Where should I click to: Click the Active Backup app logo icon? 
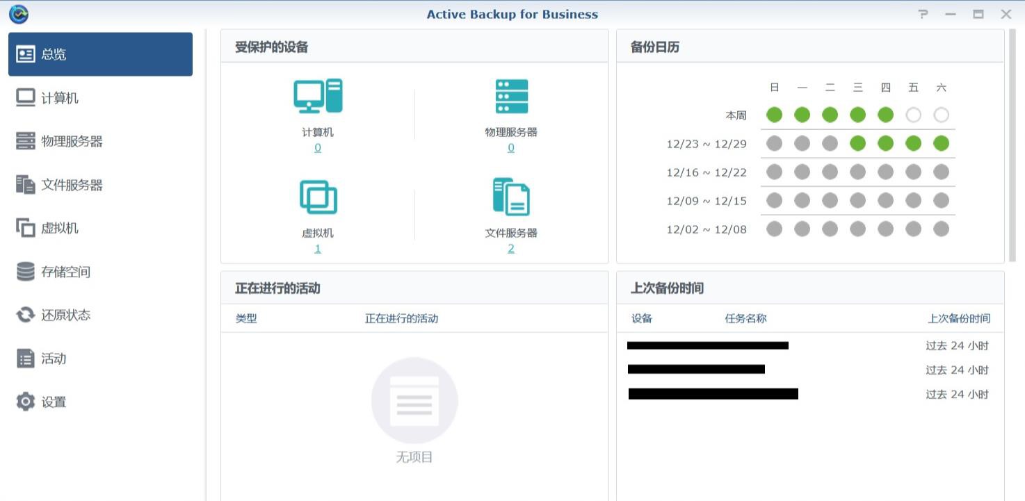(x=19, y=14)
